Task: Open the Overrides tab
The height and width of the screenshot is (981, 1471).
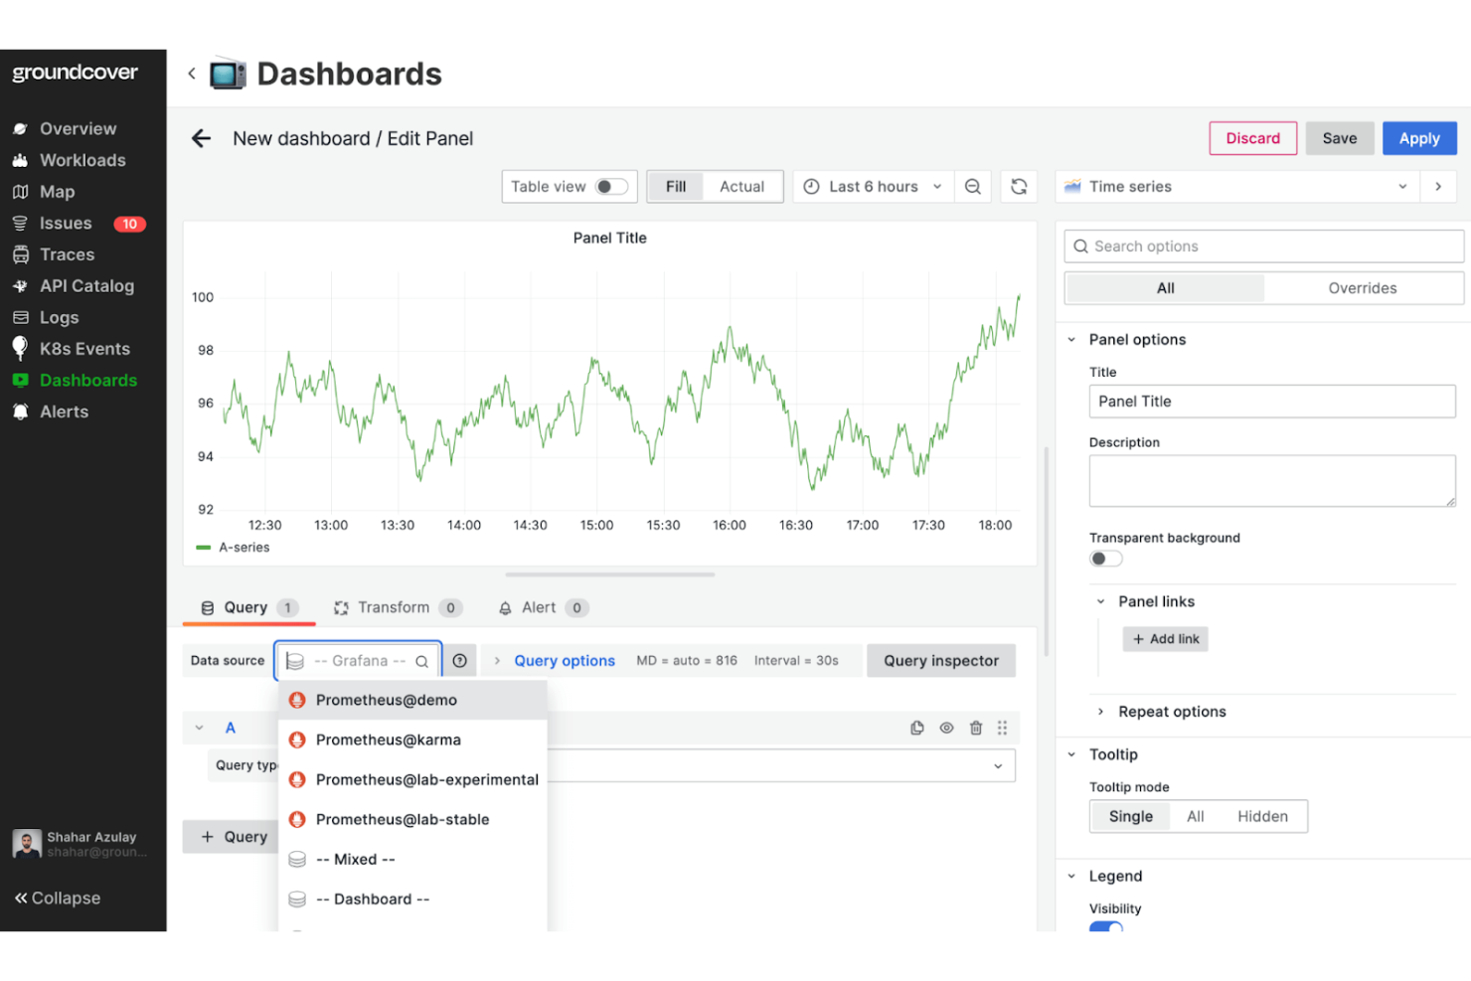Action: point(1363,288)
